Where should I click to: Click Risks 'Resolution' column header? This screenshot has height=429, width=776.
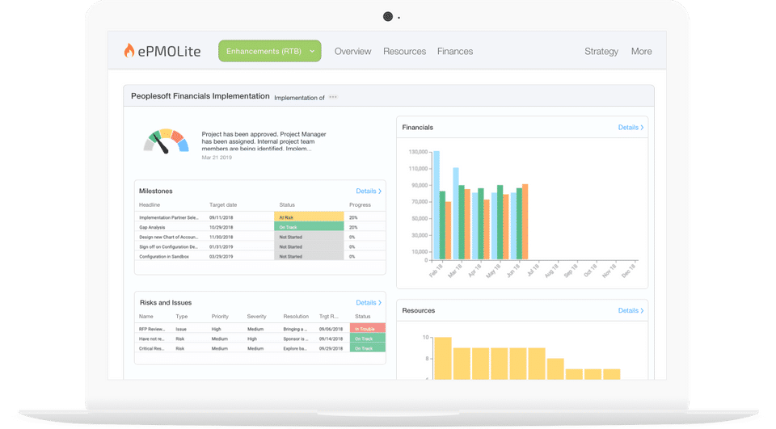pyautogui.click(x=296, y=316)
